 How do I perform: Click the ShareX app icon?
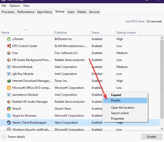pyautogui.click(x=9, y=109)
